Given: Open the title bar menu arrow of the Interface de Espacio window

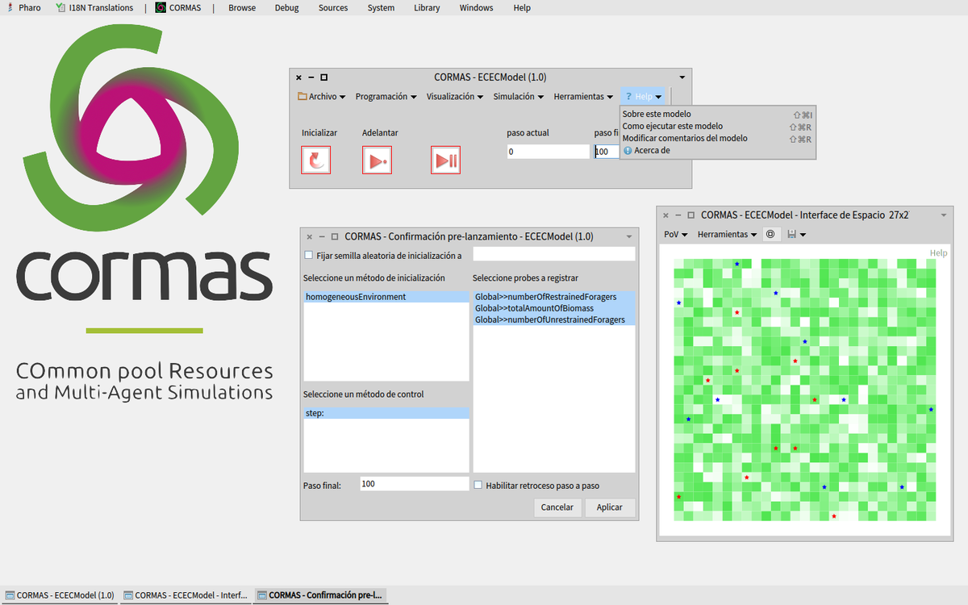Looking at the screenshot, I should [944, 215].
